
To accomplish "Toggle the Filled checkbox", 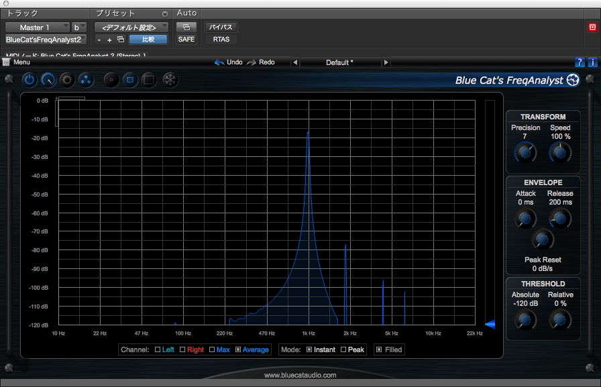I will (x=379, y=349).
